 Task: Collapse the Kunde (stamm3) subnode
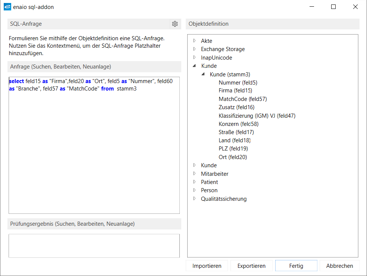pos(203,74)
